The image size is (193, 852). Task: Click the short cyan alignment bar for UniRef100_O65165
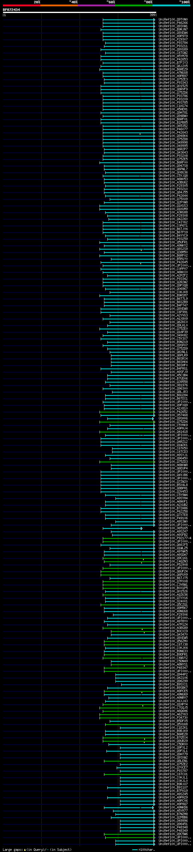click(123, 528)
